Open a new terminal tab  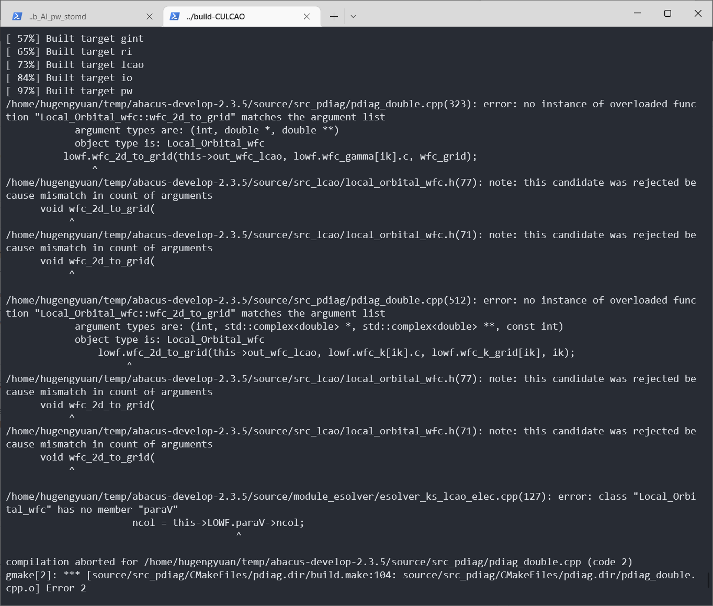point(334,16)
